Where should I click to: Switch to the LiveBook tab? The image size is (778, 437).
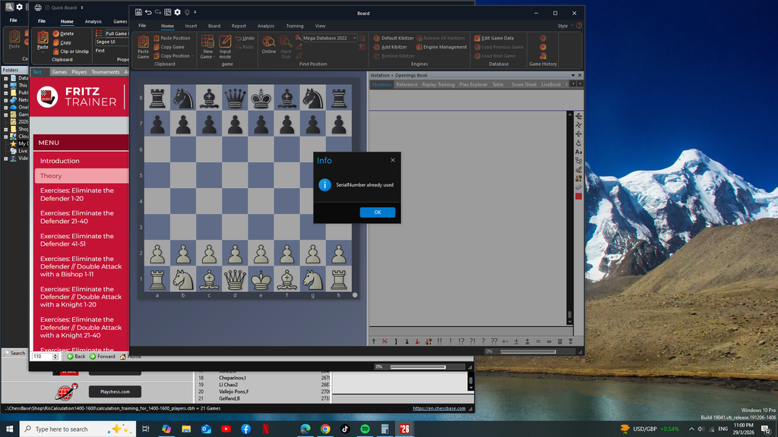tap(551, 85)
